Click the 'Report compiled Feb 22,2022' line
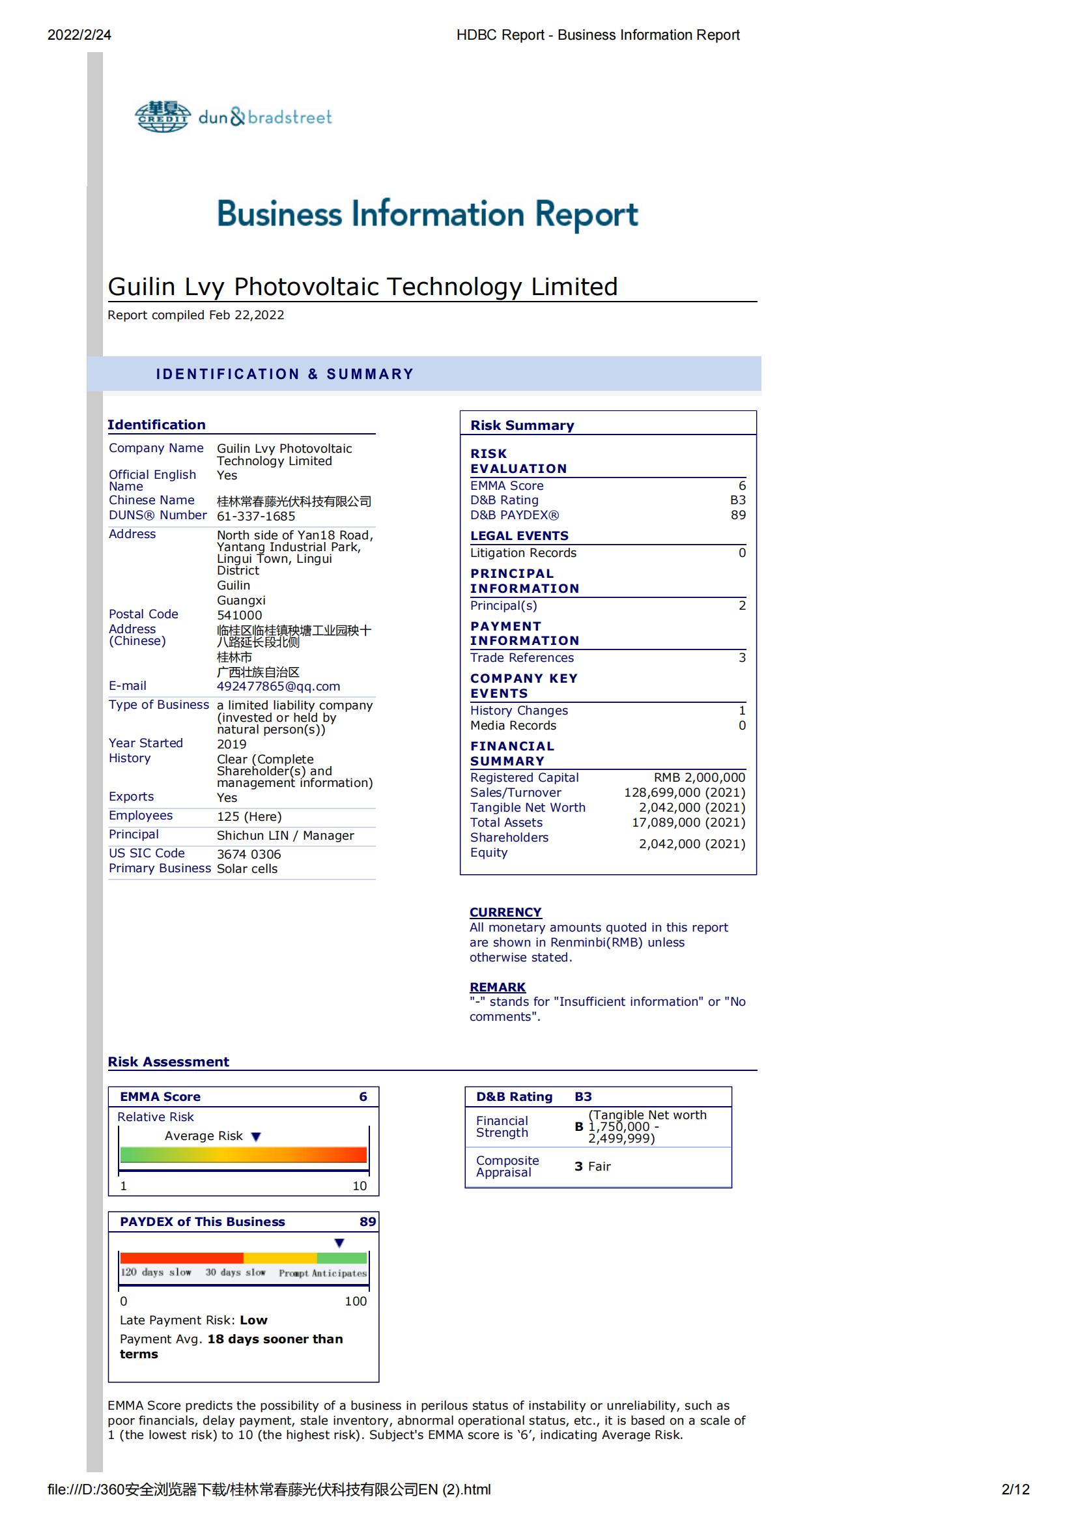This screenshot has width=1078, height=1525. (x=196, y=315)
